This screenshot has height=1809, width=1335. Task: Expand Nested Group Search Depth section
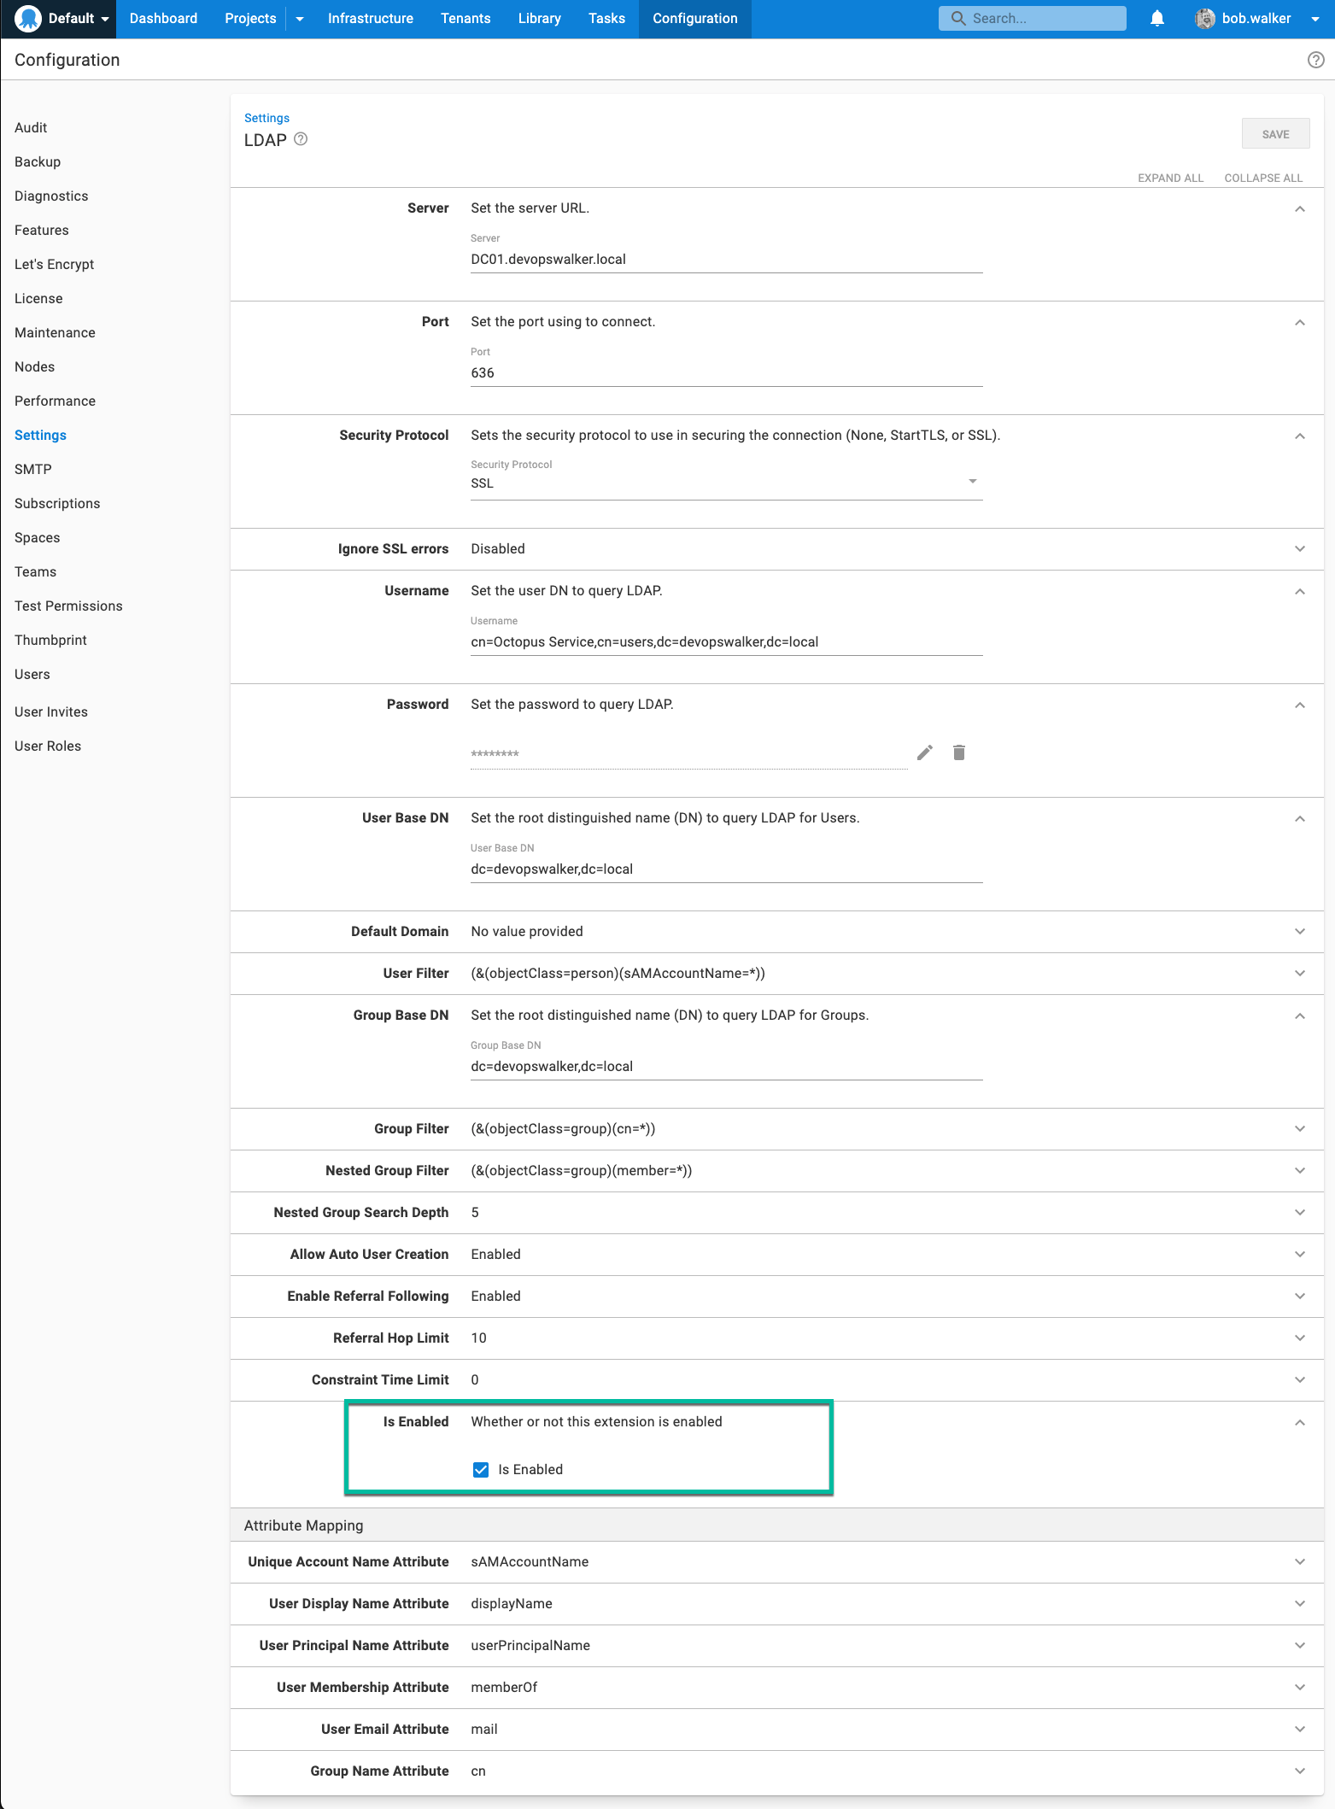tap(1300, 1213)
